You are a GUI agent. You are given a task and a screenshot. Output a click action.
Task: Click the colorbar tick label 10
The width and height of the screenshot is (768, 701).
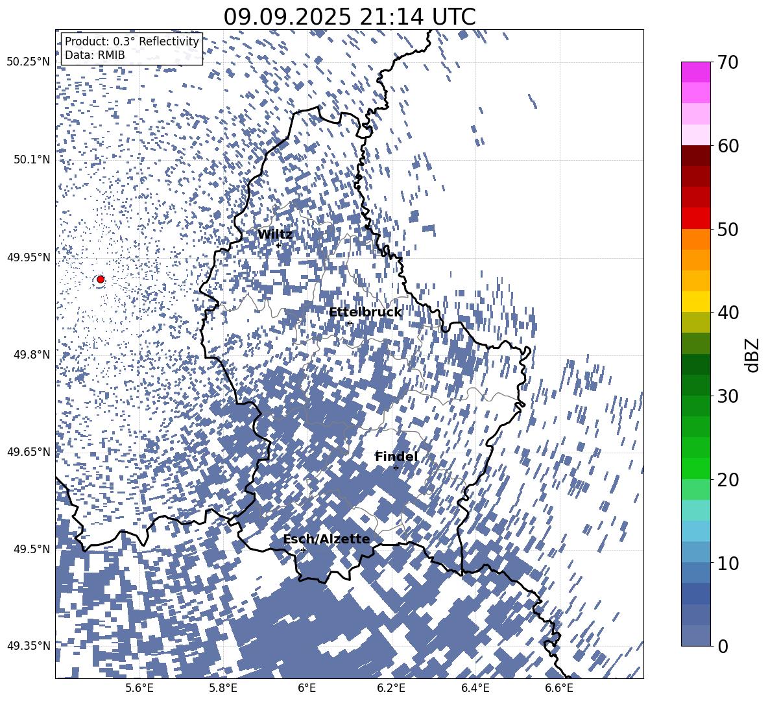tap(728, 563)
